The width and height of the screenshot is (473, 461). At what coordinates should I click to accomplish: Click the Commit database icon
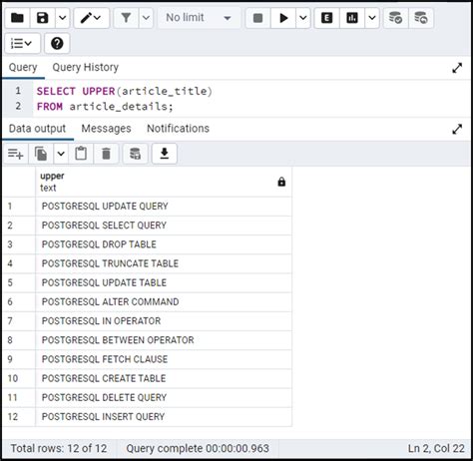[x=395, y=18]
